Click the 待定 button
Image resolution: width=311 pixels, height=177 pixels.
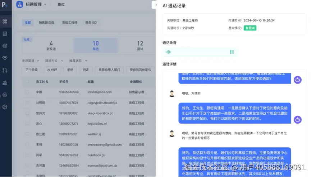(86, 70)
